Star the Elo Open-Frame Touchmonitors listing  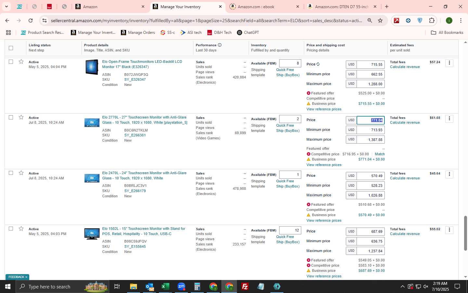click(x=21, y=62)
